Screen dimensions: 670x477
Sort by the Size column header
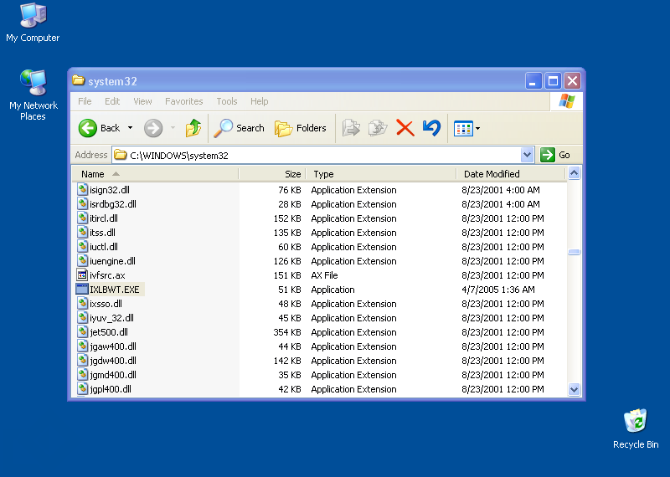pyautogui.click(x=272, y=174)
